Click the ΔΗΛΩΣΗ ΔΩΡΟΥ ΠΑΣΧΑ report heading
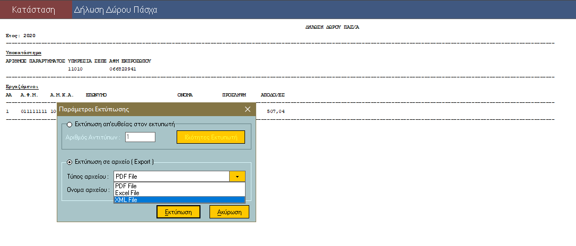Viewport: 576px width, 246px height. [332, 28]
